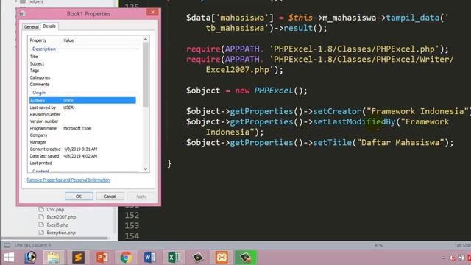Click the Cancel button
Viewport: 471px width, 265px height.
[x=110, y=197]
